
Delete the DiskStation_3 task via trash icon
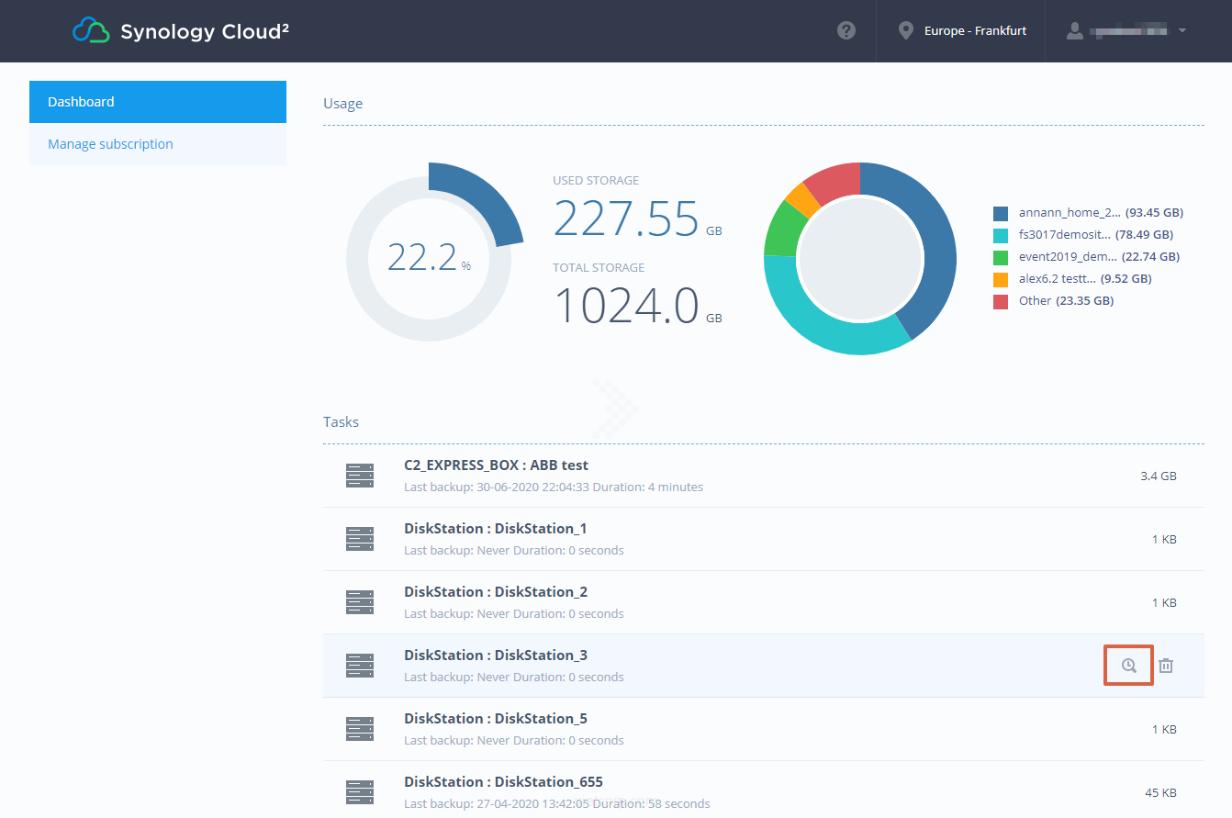tap(1166, 666)
